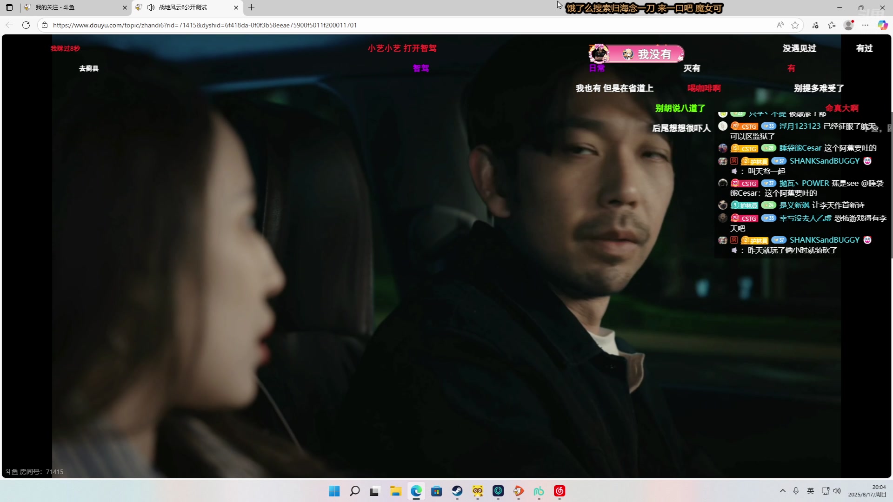Click the danmaku 小艺小艺 打开智驾
The height and width of the screenshot is (502, 893).
pos(402,48)
